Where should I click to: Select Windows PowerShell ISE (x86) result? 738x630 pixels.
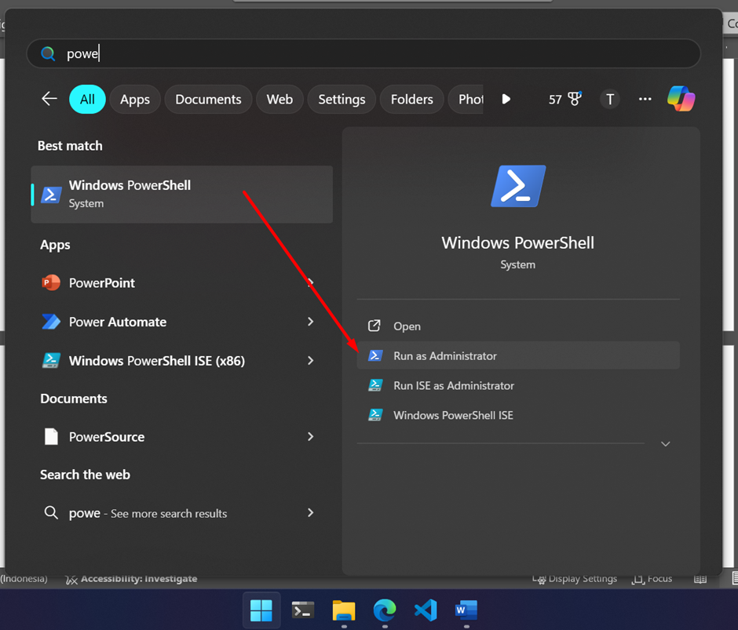(x=181, y=361)
